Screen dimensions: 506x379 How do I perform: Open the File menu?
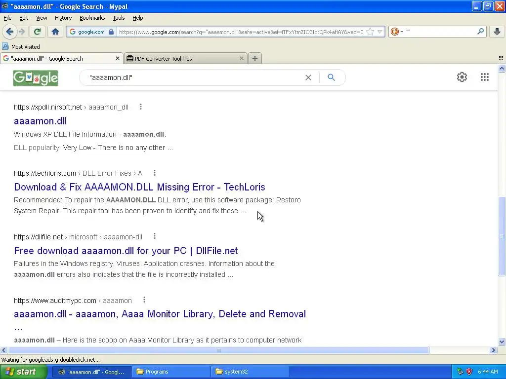pyautogui.click(x=7, y=18)
